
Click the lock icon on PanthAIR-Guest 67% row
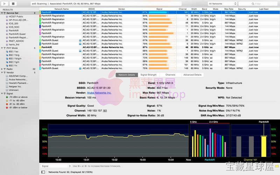point(80,40)
